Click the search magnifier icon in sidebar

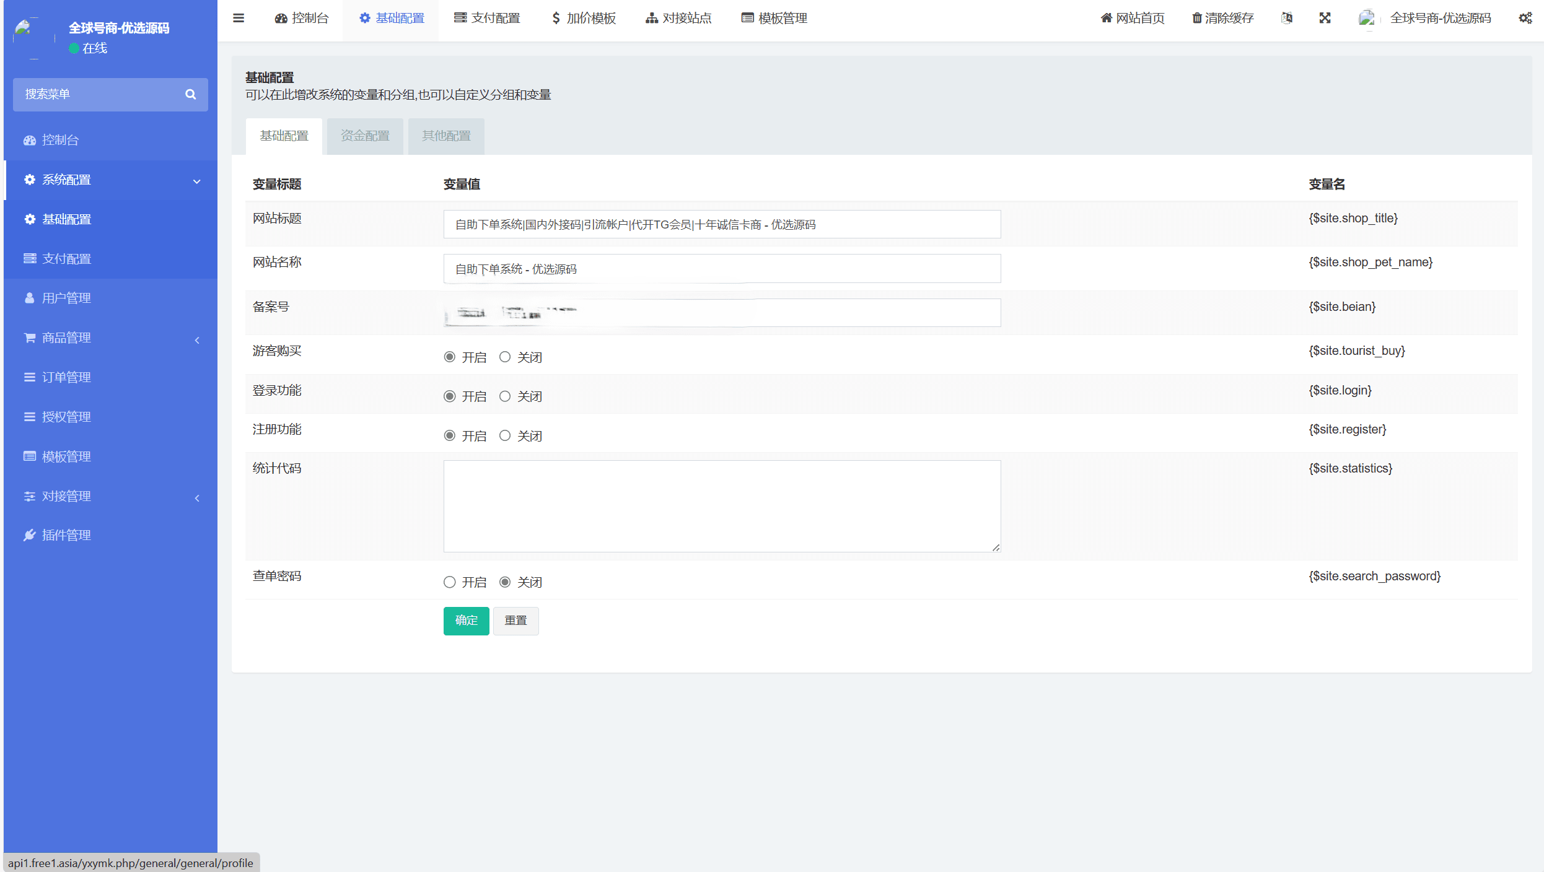tap(190, 94)
